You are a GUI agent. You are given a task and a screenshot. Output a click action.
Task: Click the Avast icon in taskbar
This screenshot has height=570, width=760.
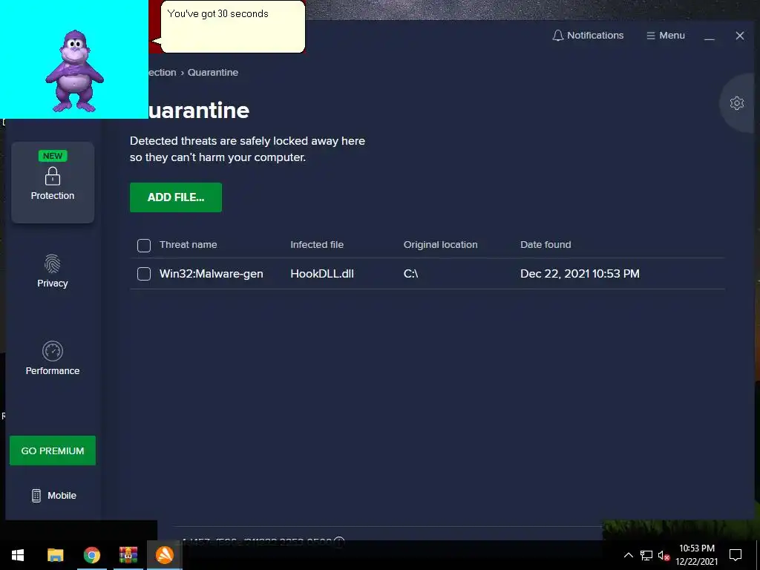click(x=165, y=555)
